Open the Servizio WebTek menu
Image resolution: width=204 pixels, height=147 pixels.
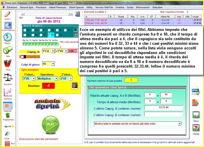[x=104, y=8]
